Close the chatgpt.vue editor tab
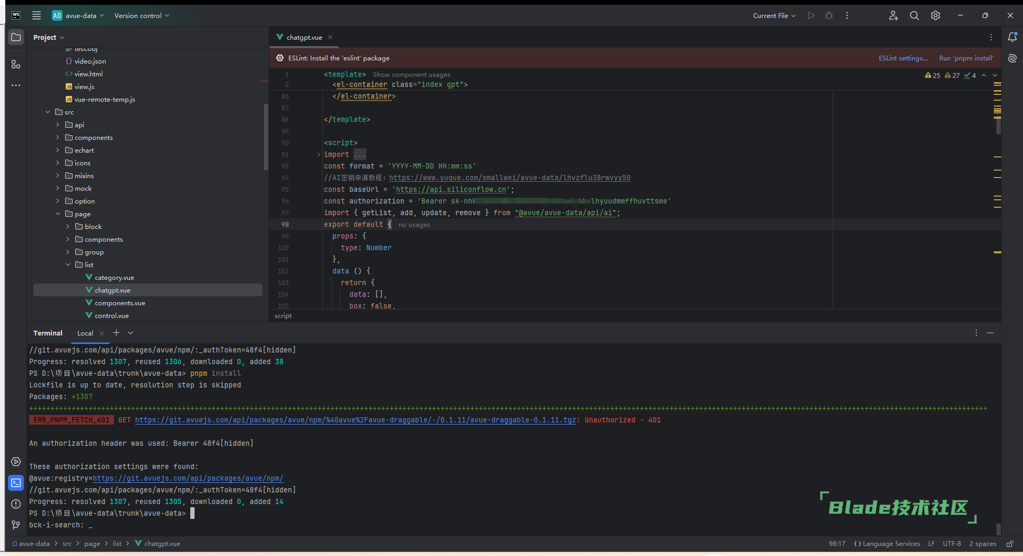Viewport: 1023px width, 556px height. [x=330, y=37]
